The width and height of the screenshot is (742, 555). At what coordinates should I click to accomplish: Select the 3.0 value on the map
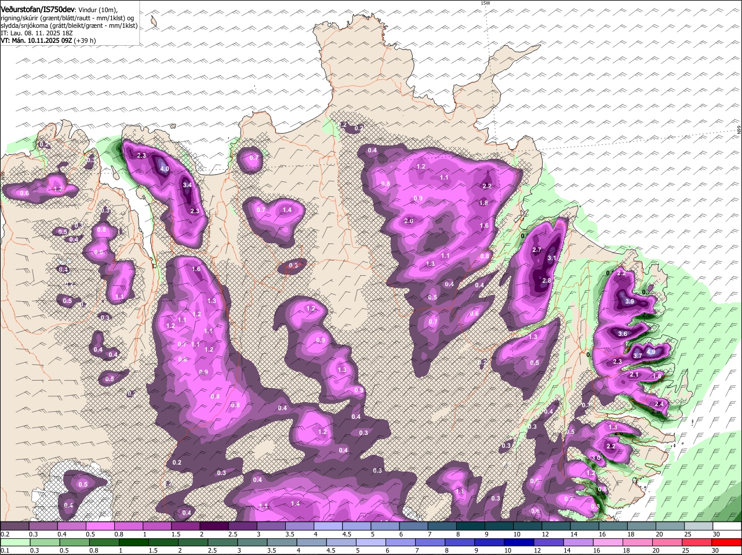point(596,458)
